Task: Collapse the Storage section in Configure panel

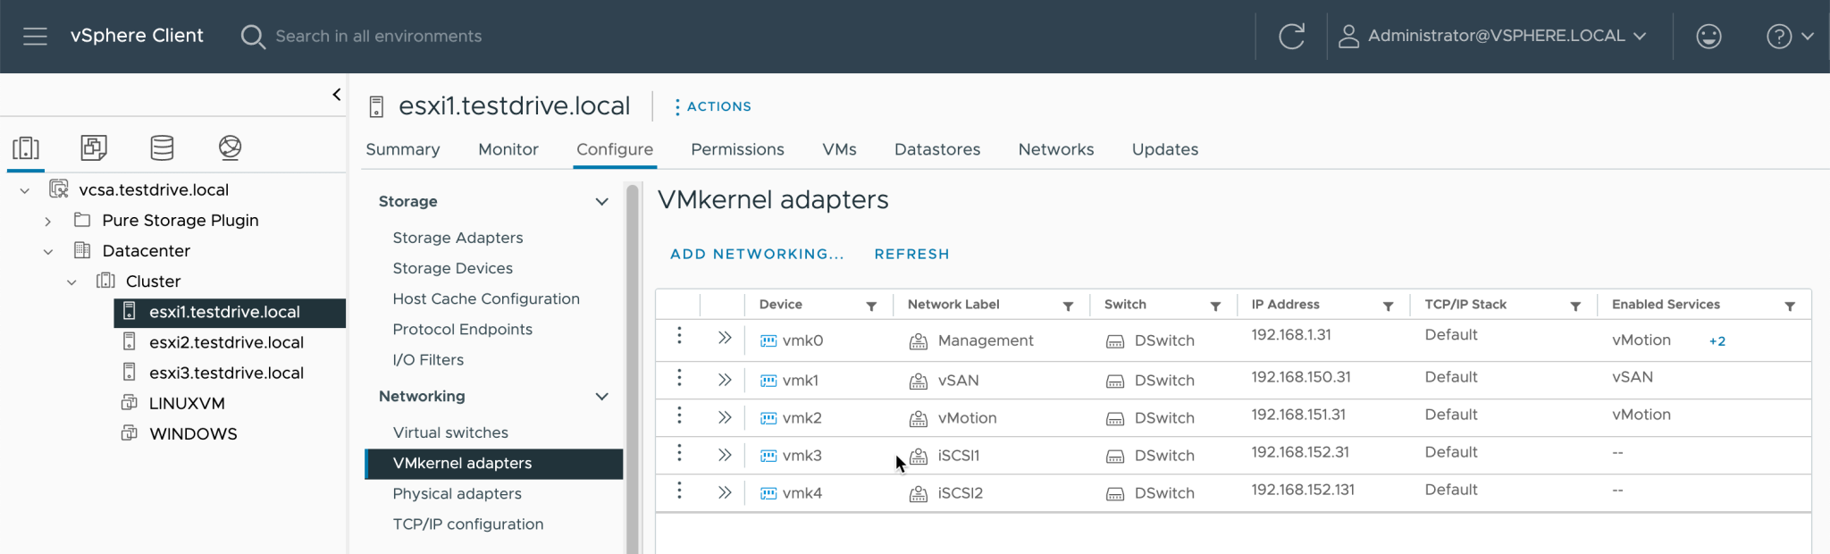Action: tap(601, 202)
